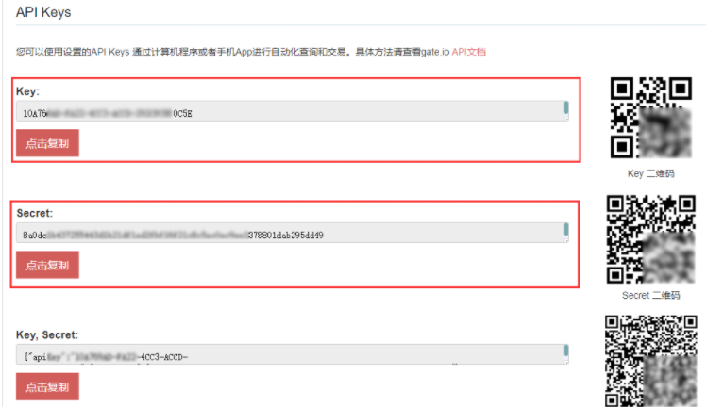Image resolution: width=706 pixels, height=407 pixels.
Task: Click inside the Key, Secret JSON field
Action: tap(283, 355)
